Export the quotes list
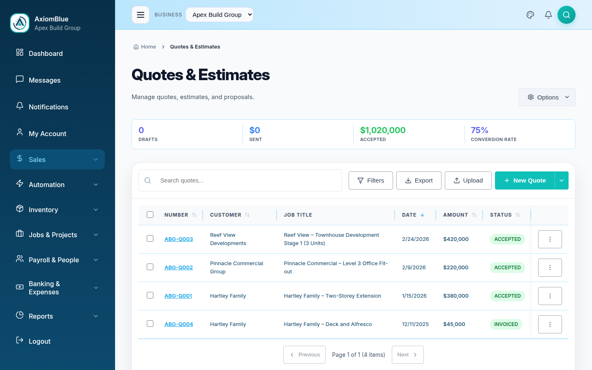The width and height of the screenshot is (592, 370). [x=419, y=180]
